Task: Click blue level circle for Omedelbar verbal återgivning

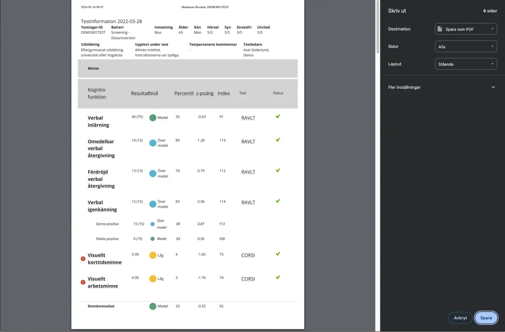Action: (153, 143)
